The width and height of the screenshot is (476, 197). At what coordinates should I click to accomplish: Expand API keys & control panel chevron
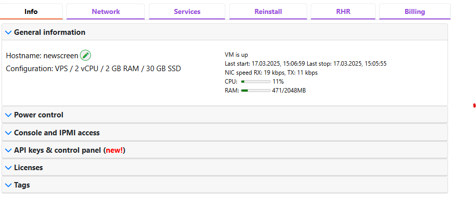pos(8,150)
